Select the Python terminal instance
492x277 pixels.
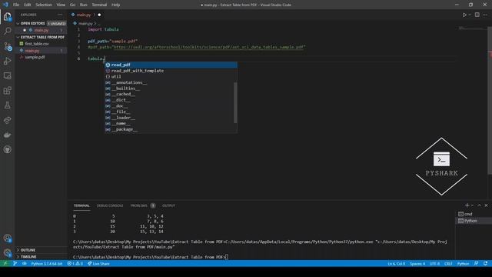pyautogui.click(x=474, y=221)
